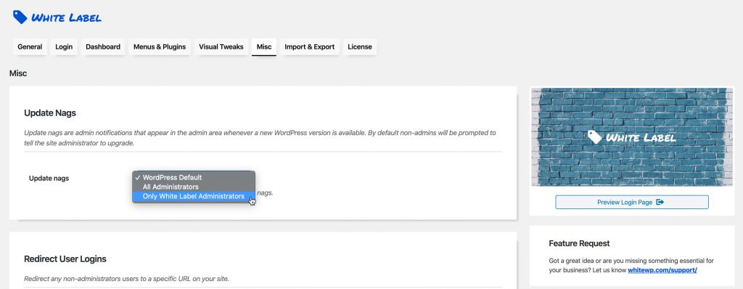743x289 pixels.
Task: Go to the Dashboard tab
Action: pyautogui.click(x=103, y=47)
